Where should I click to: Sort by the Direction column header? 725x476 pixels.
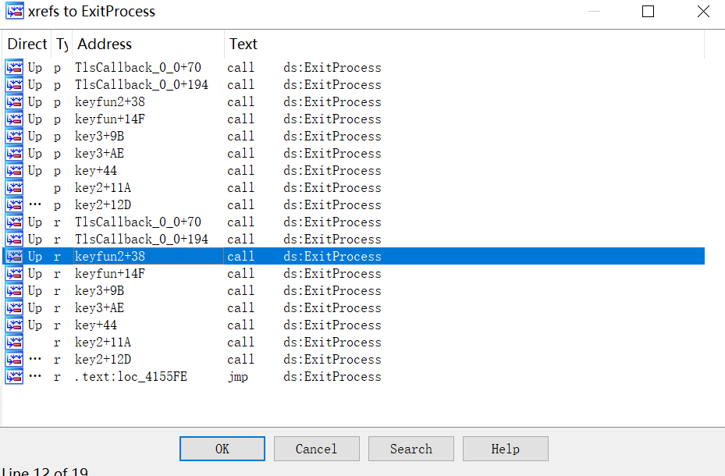(x=27, y=44)
